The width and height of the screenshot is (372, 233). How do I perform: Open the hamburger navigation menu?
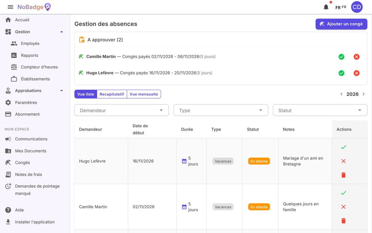click(x=10, y=7)
